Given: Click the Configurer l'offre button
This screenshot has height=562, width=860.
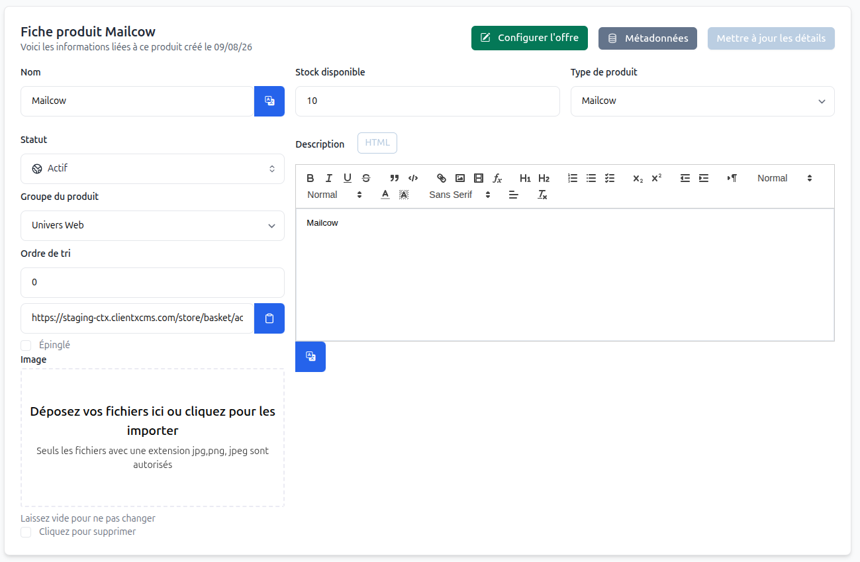Looking at the screenshot, I should (530, 38).
